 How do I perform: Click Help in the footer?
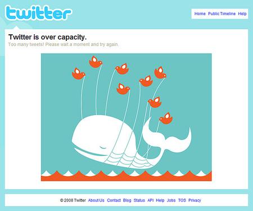[x=160, y=200]
